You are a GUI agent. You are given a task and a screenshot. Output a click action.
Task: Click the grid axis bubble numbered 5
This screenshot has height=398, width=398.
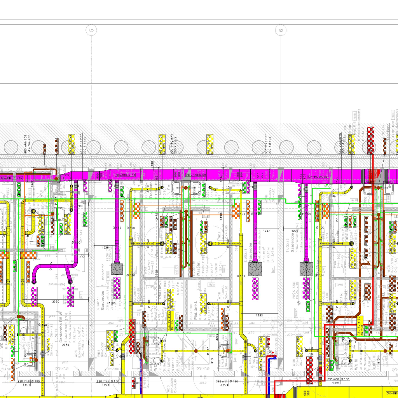[91, 30]
